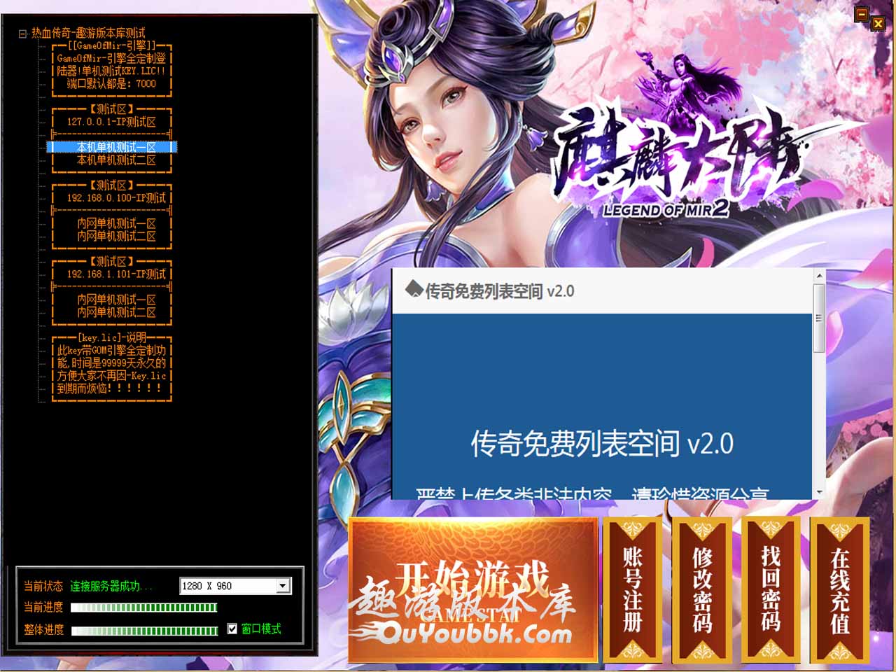Click the web panel scrollbar down arrow
This screenshot has height=672, width=896.
tap(818, 493)
